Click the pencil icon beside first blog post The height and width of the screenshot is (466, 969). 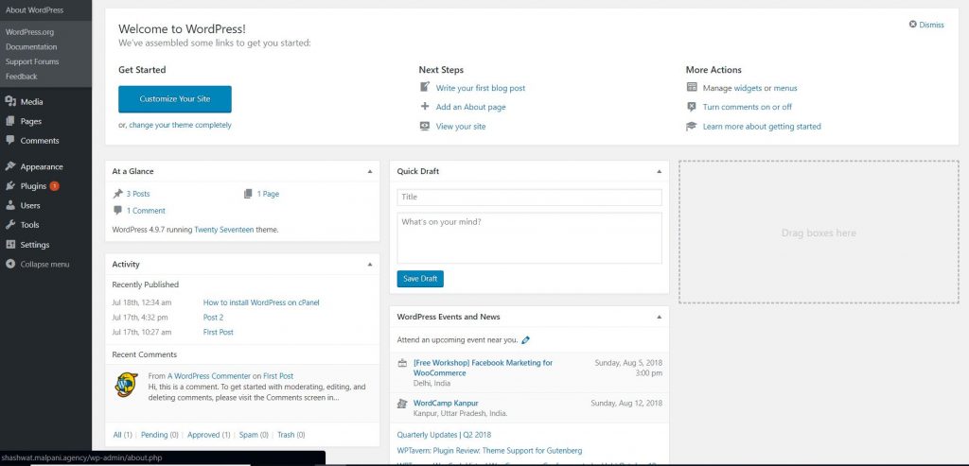tap(425, 87)
